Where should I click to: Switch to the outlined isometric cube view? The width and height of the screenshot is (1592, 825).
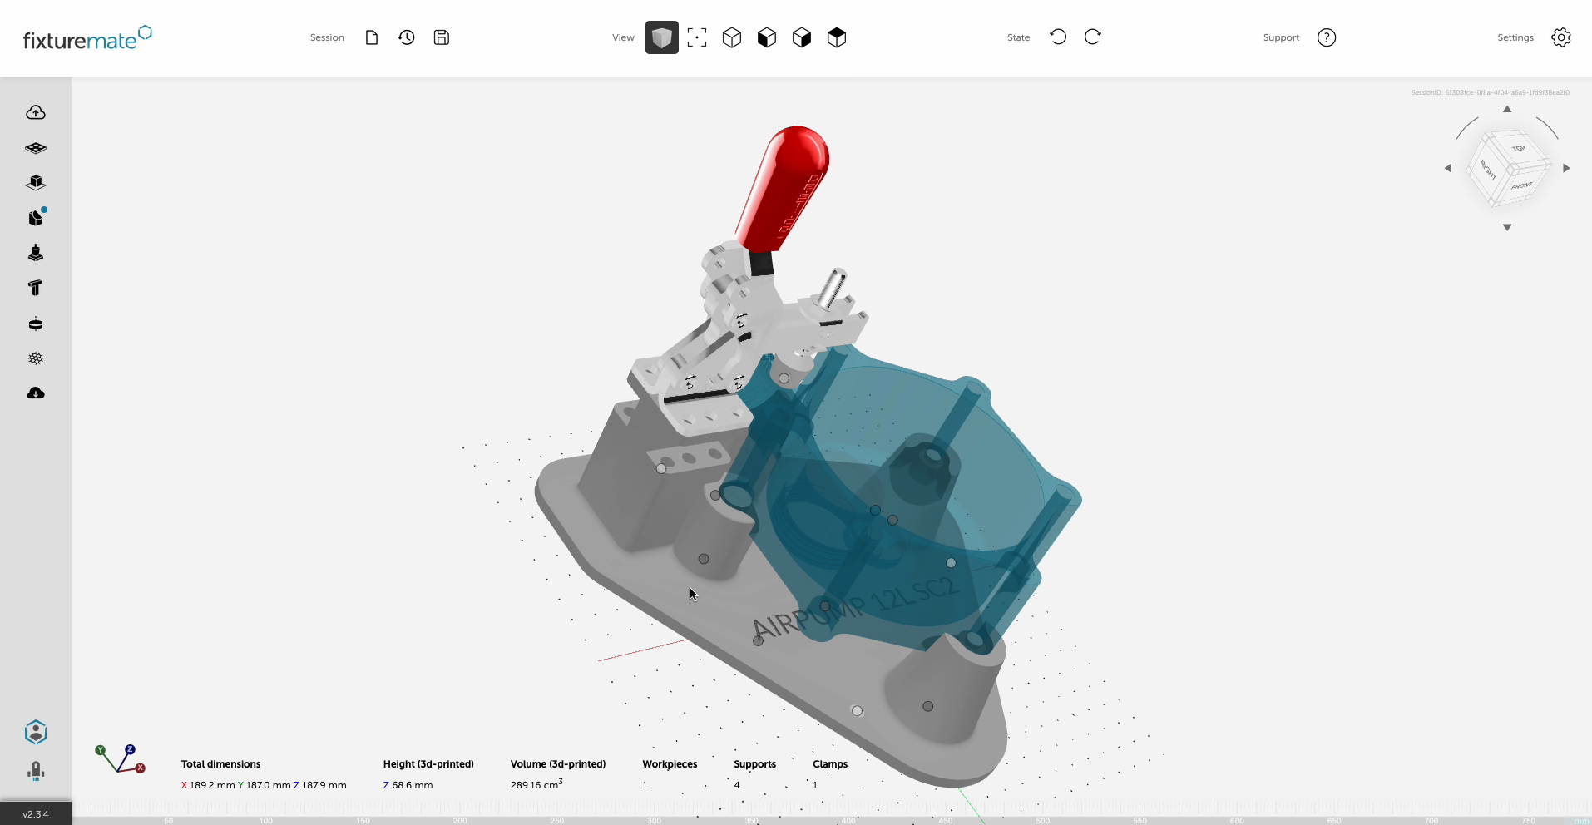tap(732, 37)
